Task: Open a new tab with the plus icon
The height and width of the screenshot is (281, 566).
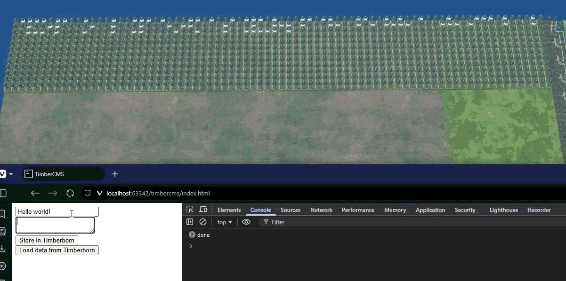Action: click(x=115, y=174)
